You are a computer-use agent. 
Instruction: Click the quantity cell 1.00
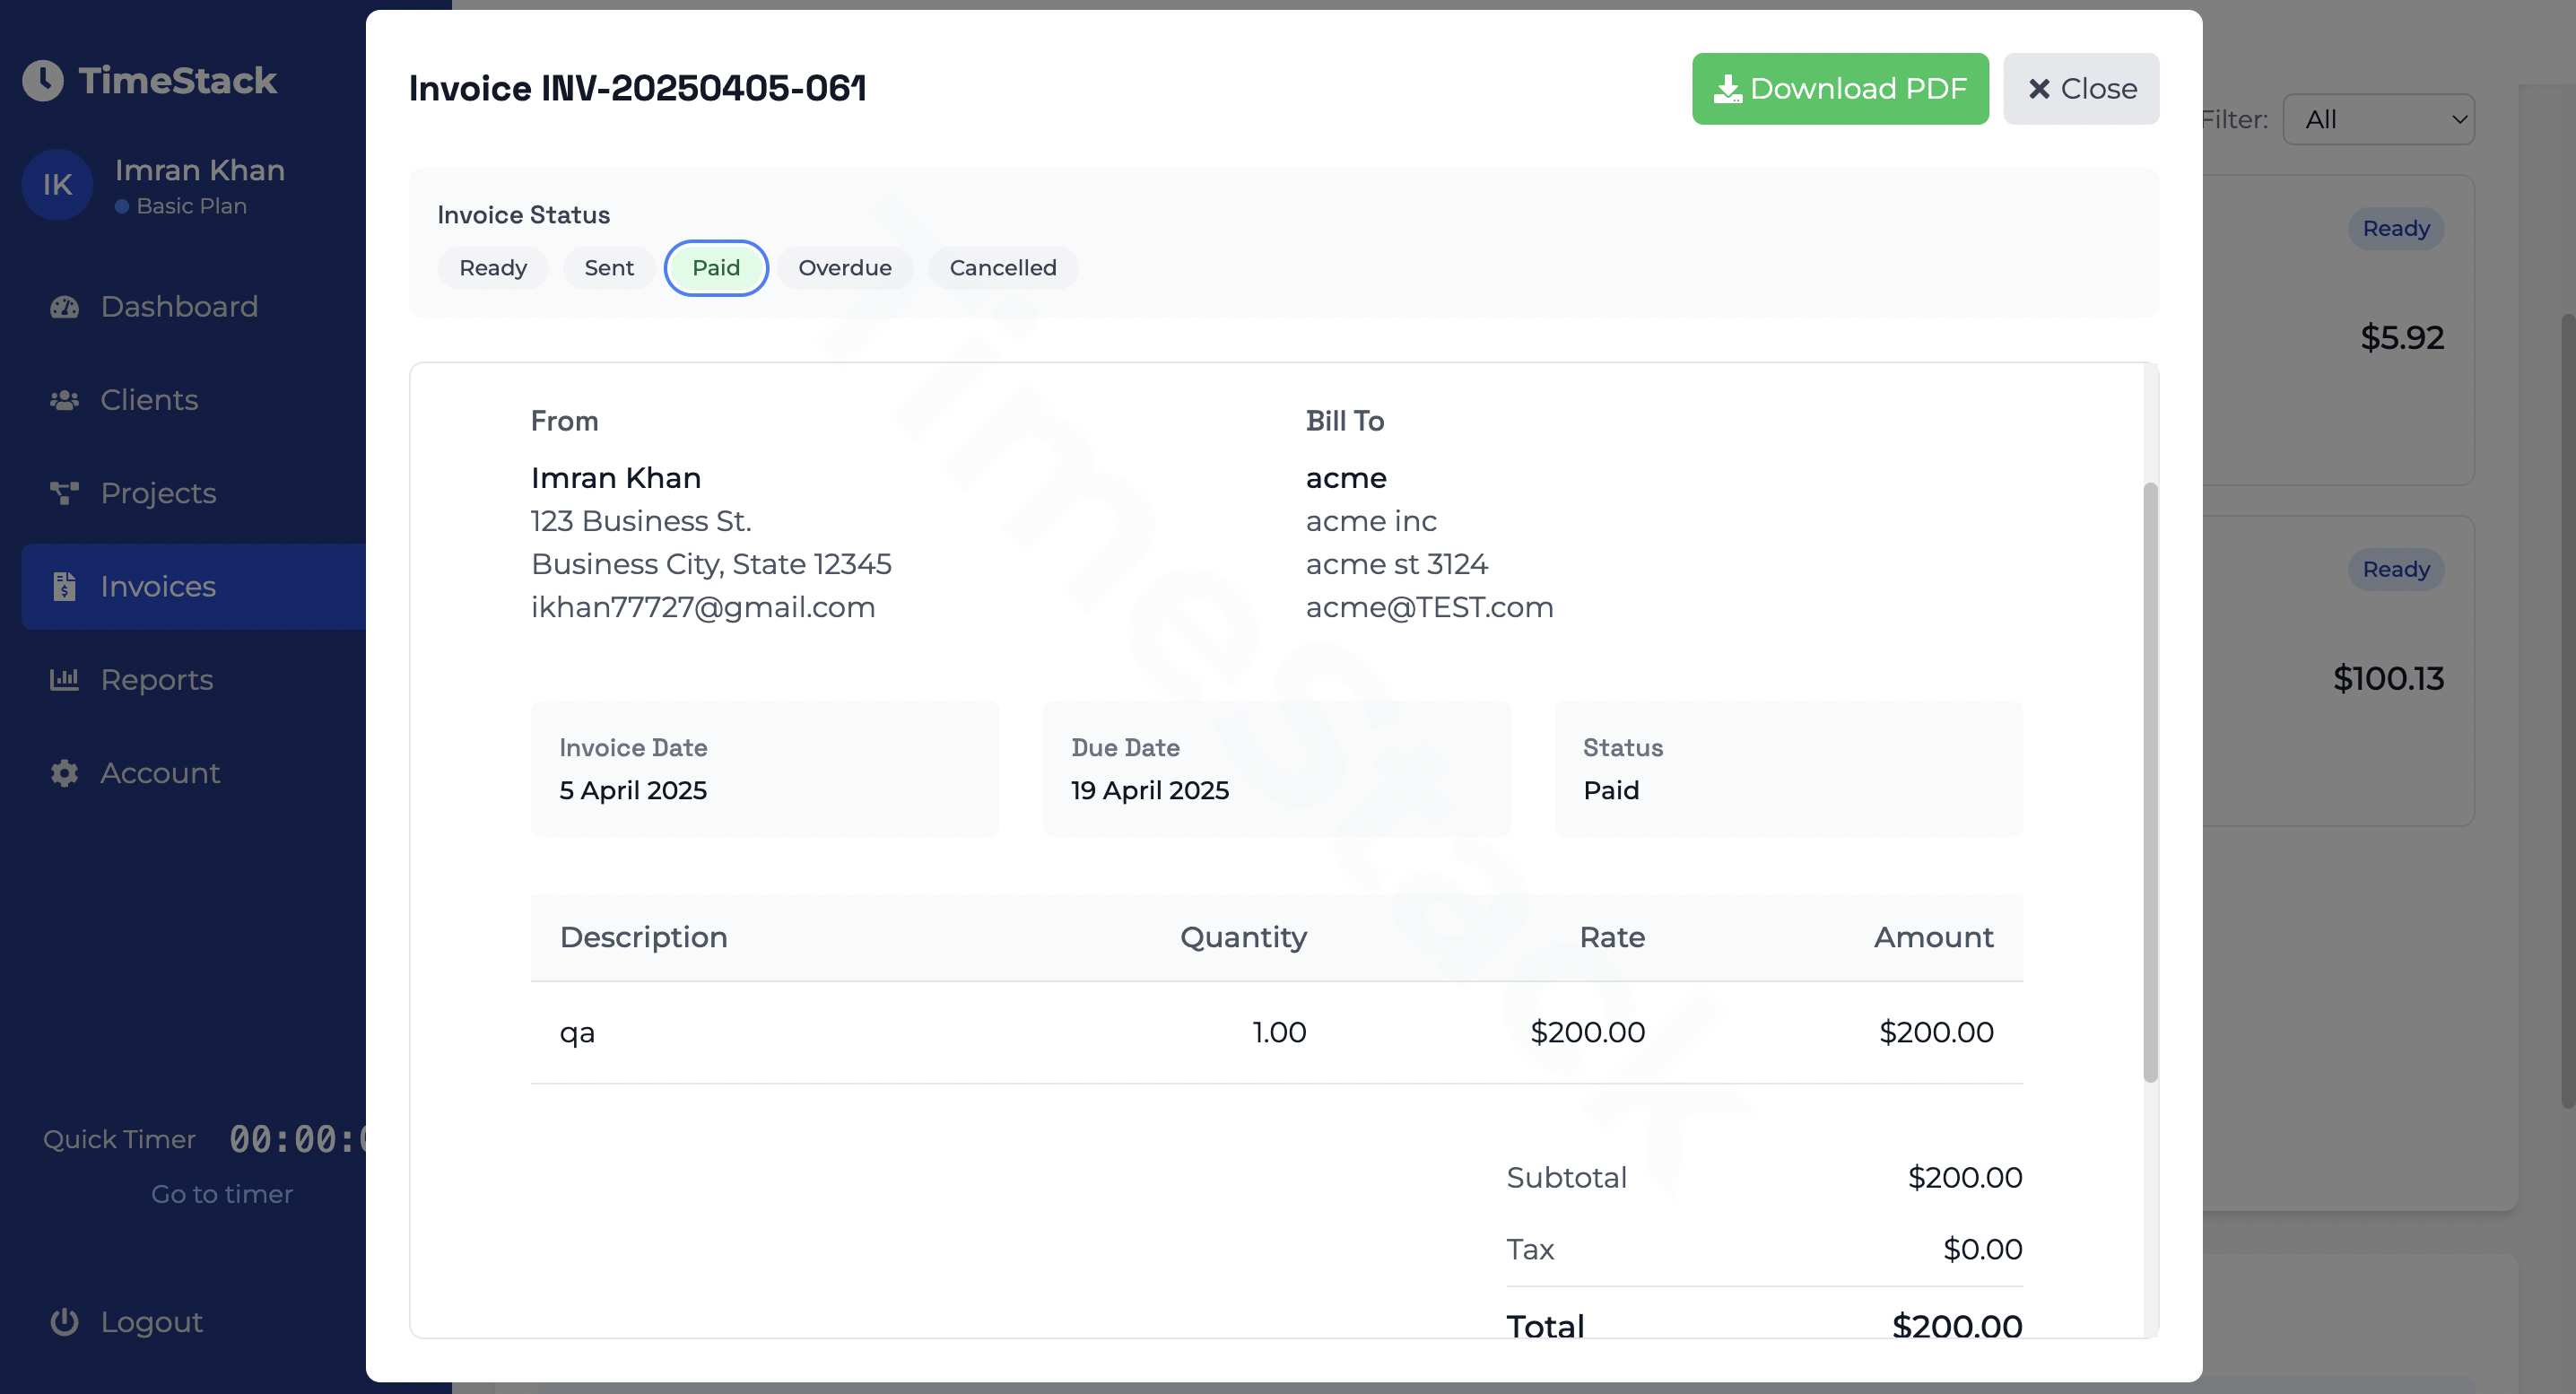1279,1033
